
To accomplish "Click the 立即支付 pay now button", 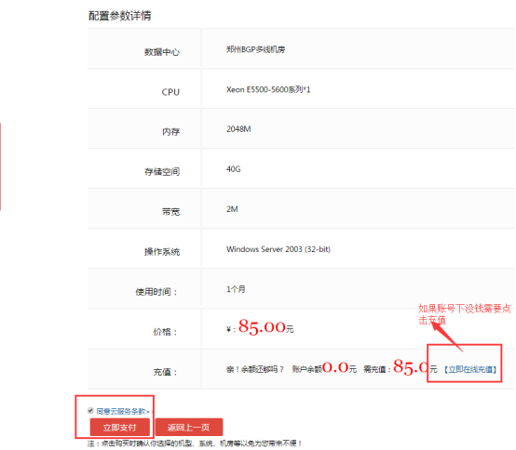I will 120,427.
